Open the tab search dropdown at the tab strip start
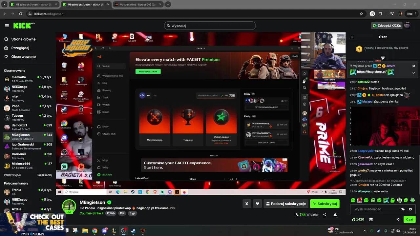420x236 pixels. (x=4, y=5)
